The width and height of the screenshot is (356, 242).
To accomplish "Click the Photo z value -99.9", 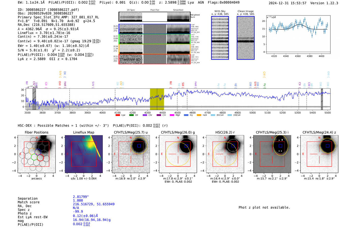I will pyautogui.click(x=78, y=212).
